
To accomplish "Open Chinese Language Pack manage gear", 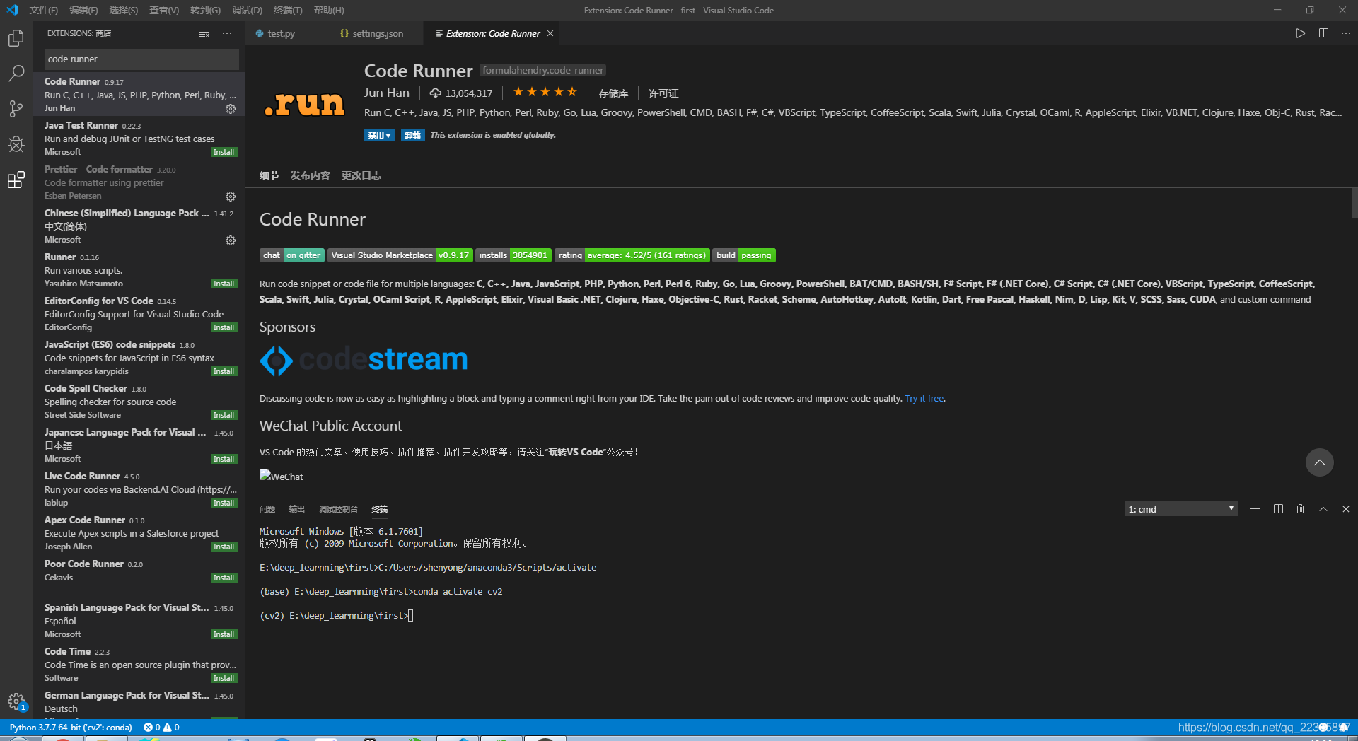I will [x=231, y=240].
